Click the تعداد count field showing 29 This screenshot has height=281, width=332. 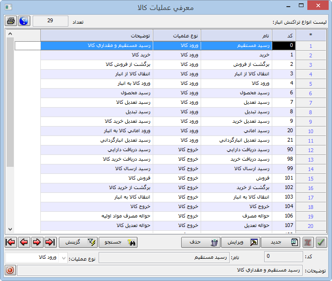coord(50,21)
